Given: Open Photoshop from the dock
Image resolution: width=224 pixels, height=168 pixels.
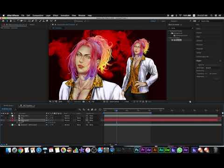Looking at the screenshot, I should (x=137, y=150).
